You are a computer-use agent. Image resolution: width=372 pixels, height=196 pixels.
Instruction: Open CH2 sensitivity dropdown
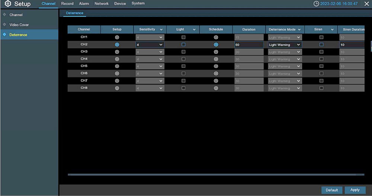[x=150, y=45]
